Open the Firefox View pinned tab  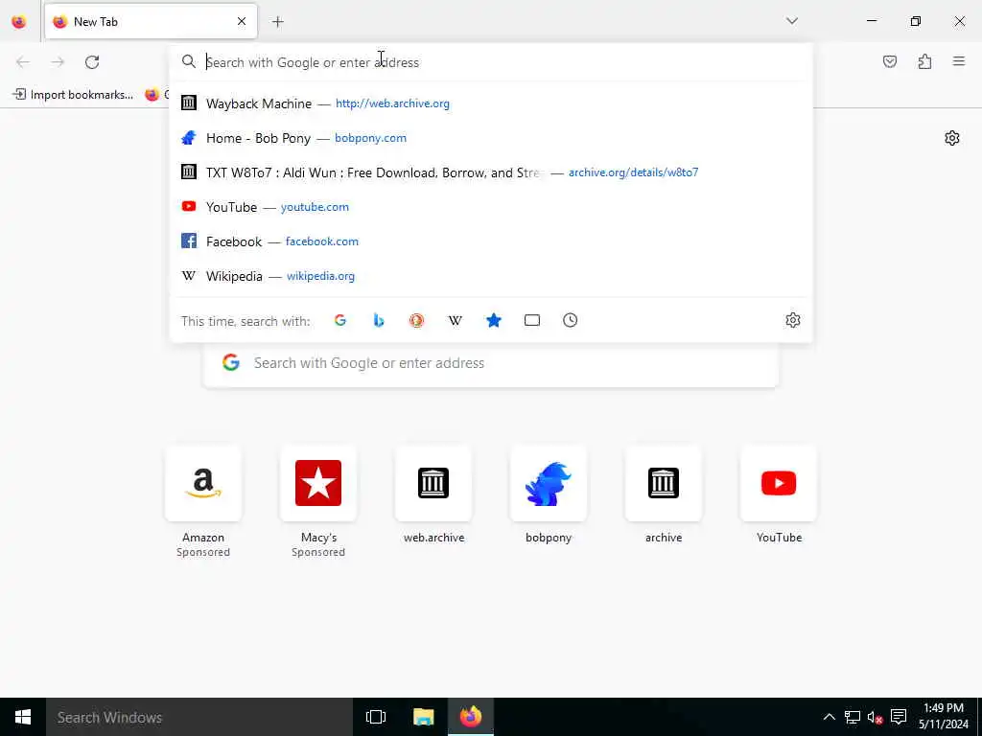pos(19,21)
